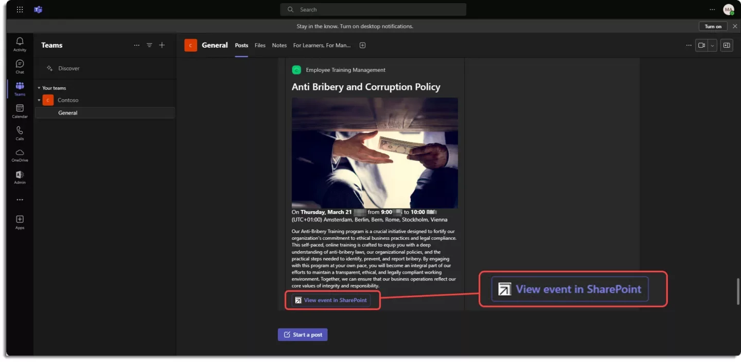Switch to the Posts tab
The height and width of the screenshot is (362, 741).
pos(241,45)
